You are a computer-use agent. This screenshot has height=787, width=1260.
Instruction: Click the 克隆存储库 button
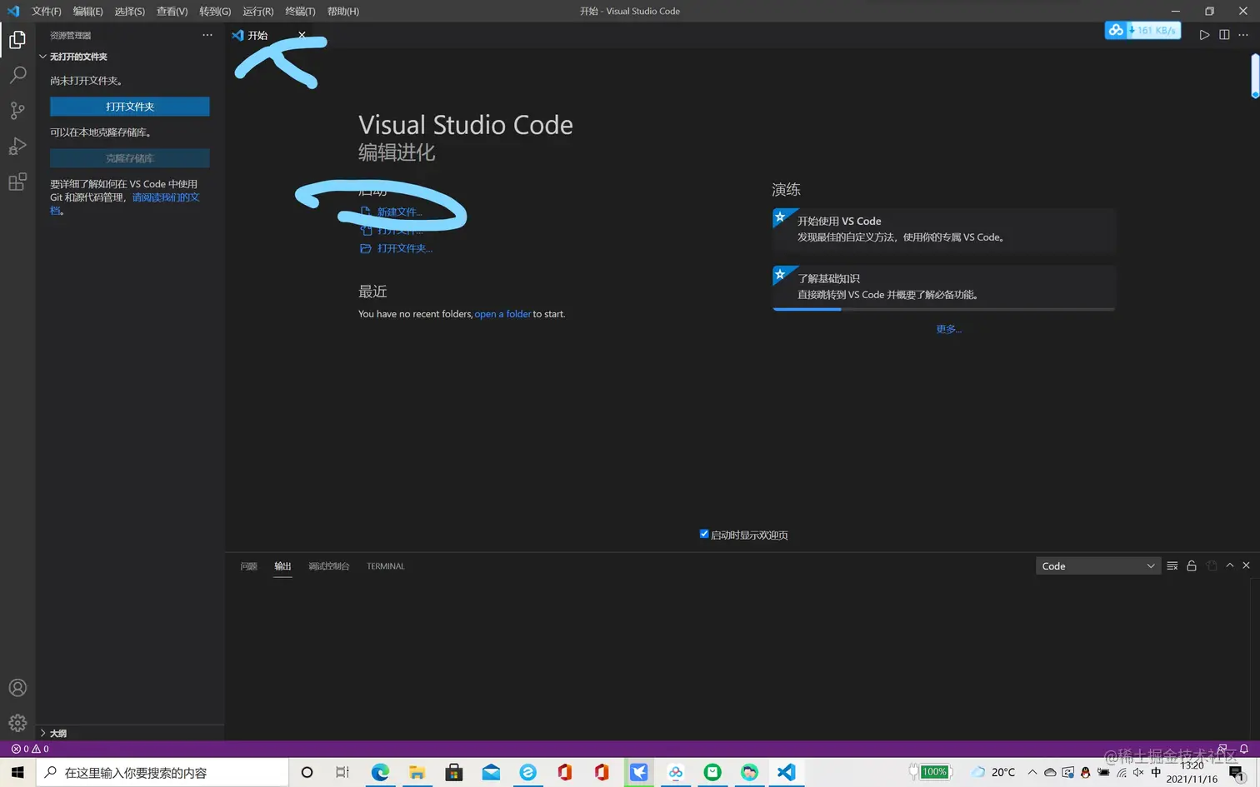[130, 158]
